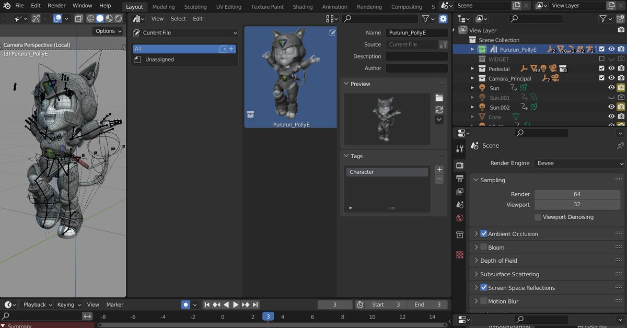Image resolution: width=627 pixels, height=328 pixels.
Task: Remove tag with minus button
Action: pos(439,180)
